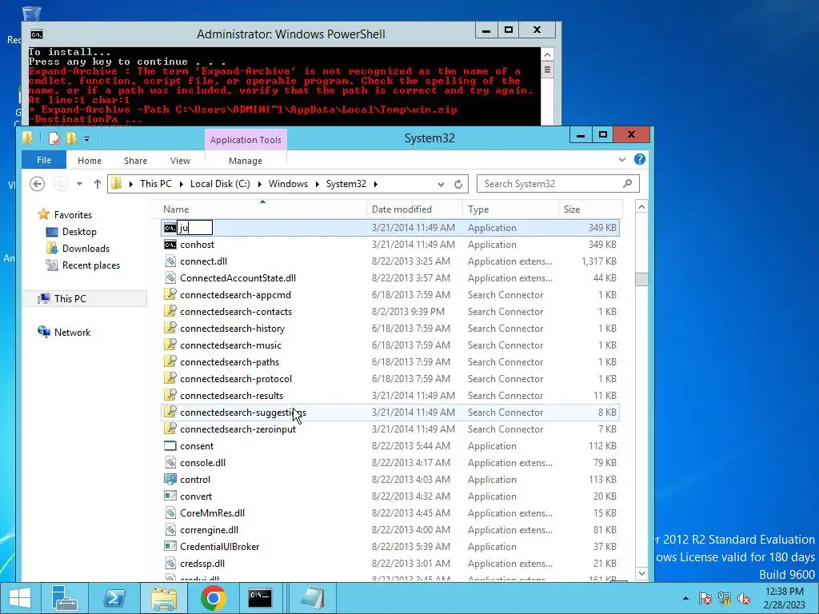Click the convert application icon
This screenshot has height=614, width=819.
point(170,496)
